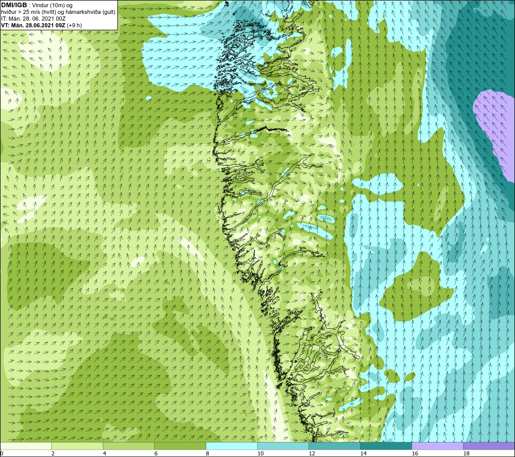Click the legend scale label '8'
Viewport: 515px width, 457px height.
(x=208, y=454)
